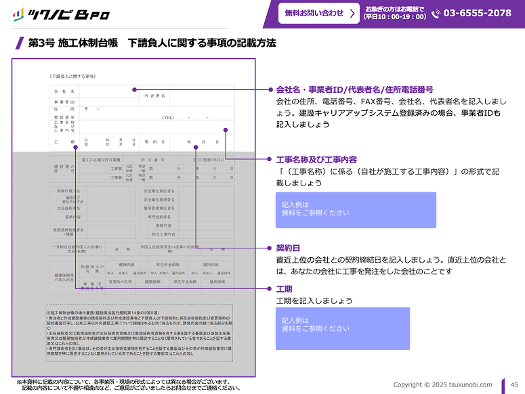Click the 無料お問い合わせ button
Screen dimensions: 525x394
click(x=319, y=14)
